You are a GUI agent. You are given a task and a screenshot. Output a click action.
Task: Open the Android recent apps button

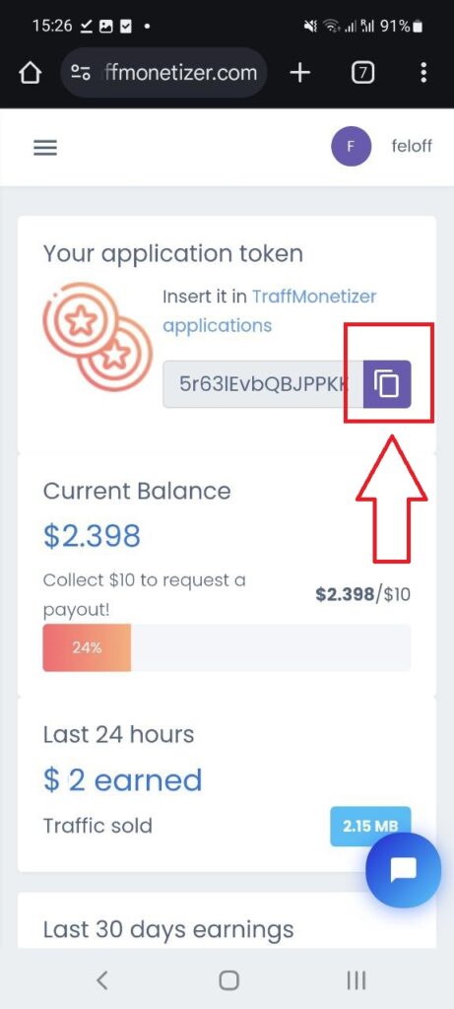coord(357,980)
